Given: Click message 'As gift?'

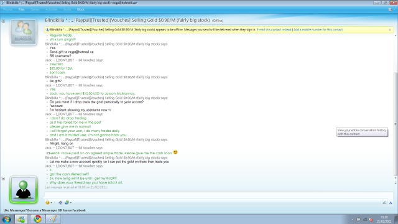Looking at the screenshot, I should (55, 81).
